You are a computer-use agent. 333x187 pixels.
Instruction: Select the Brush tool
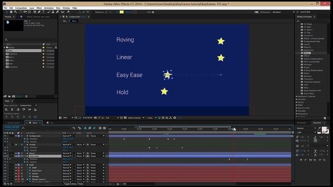pos(48,12)
